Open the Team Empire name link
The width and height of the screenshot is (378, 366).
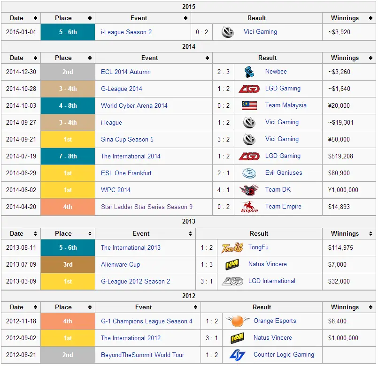point(283,206)
